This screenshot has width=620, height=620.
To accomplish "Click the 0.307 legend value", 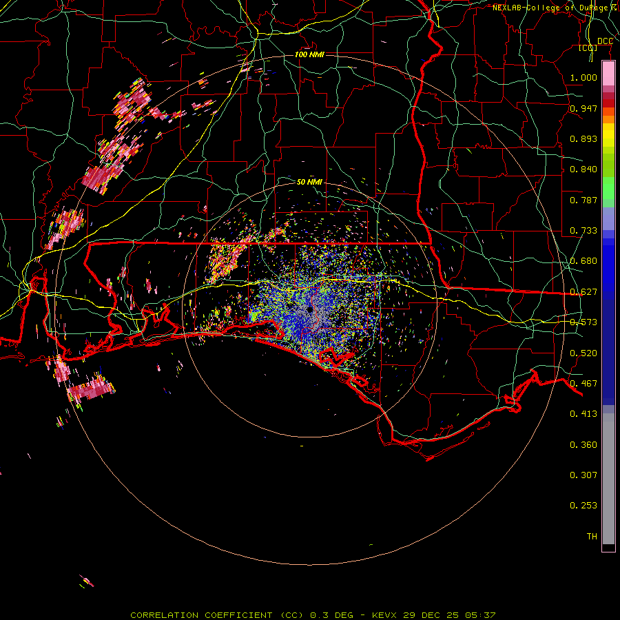I will [x=583, y=475].
